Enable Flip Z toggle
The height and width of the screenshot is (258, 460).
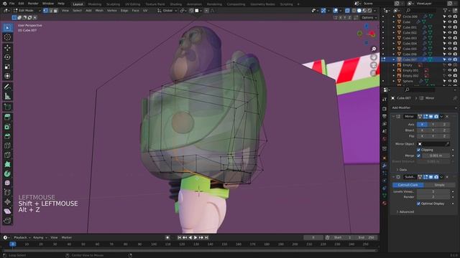click(x=444, y=136)
